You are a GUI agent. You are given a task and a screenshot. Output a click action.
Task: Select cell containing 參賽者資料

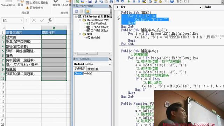coord(23,33)
